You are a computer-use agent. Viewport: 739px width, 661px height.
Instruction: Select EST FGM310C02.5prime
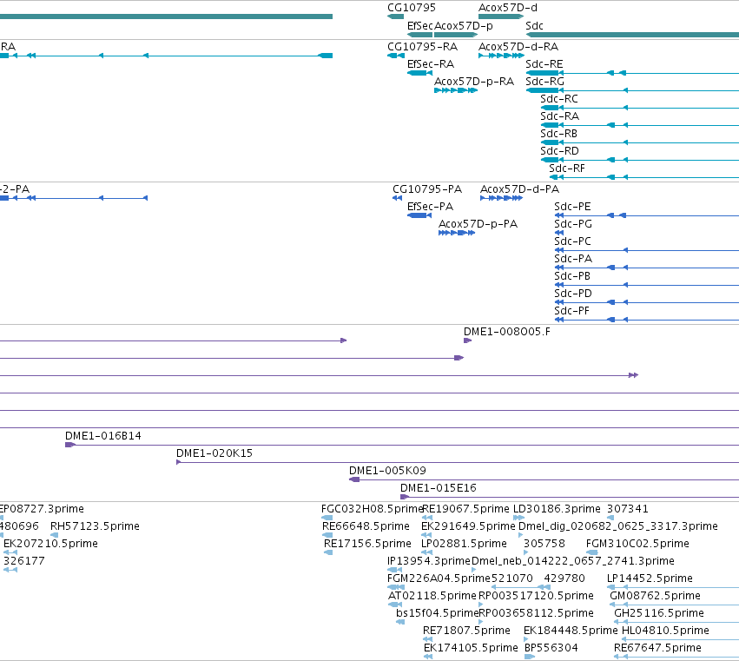[x=592, y=552]
